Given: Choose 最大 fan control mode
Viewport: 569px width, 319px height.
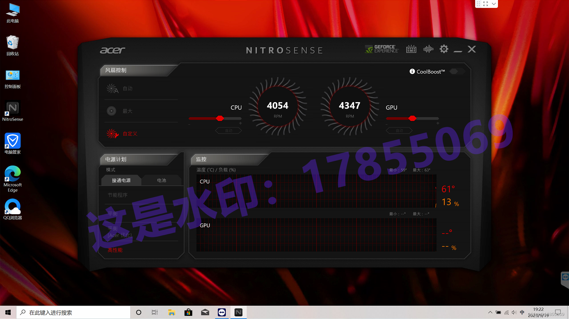Looking at the screenshot, I should [128, 111].
